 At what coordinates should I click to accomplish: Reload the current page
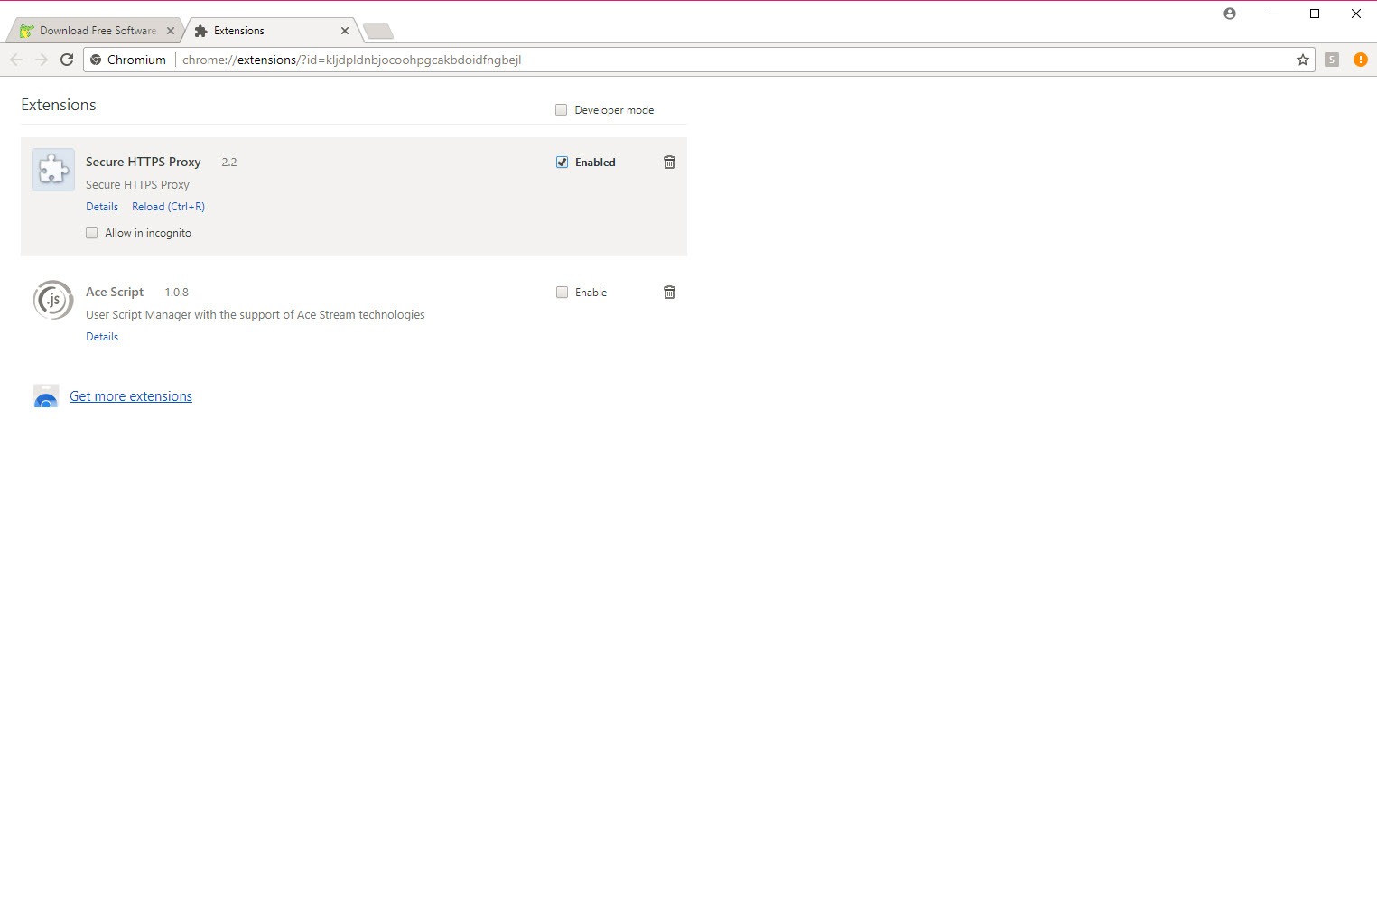click(x=66, y=60)
